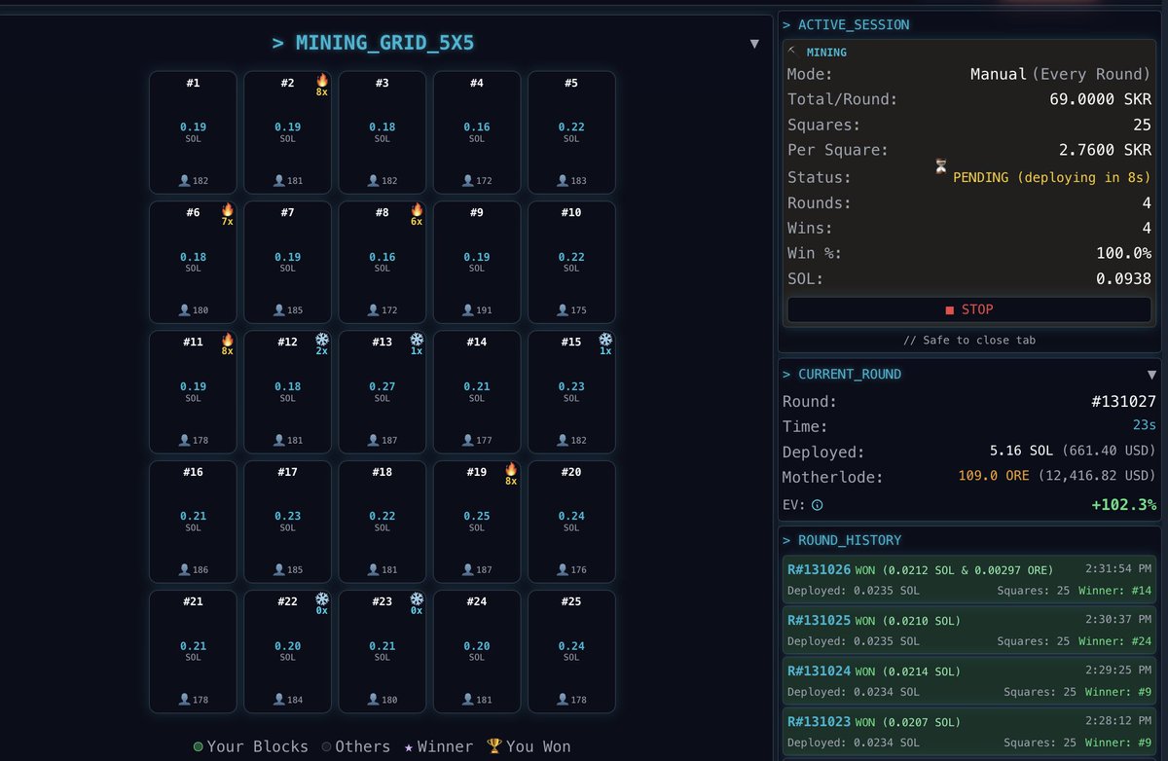Collapse the CURRENT_ROUND panel arrow
1168x761 pixels.
(x=1152, y=375)
